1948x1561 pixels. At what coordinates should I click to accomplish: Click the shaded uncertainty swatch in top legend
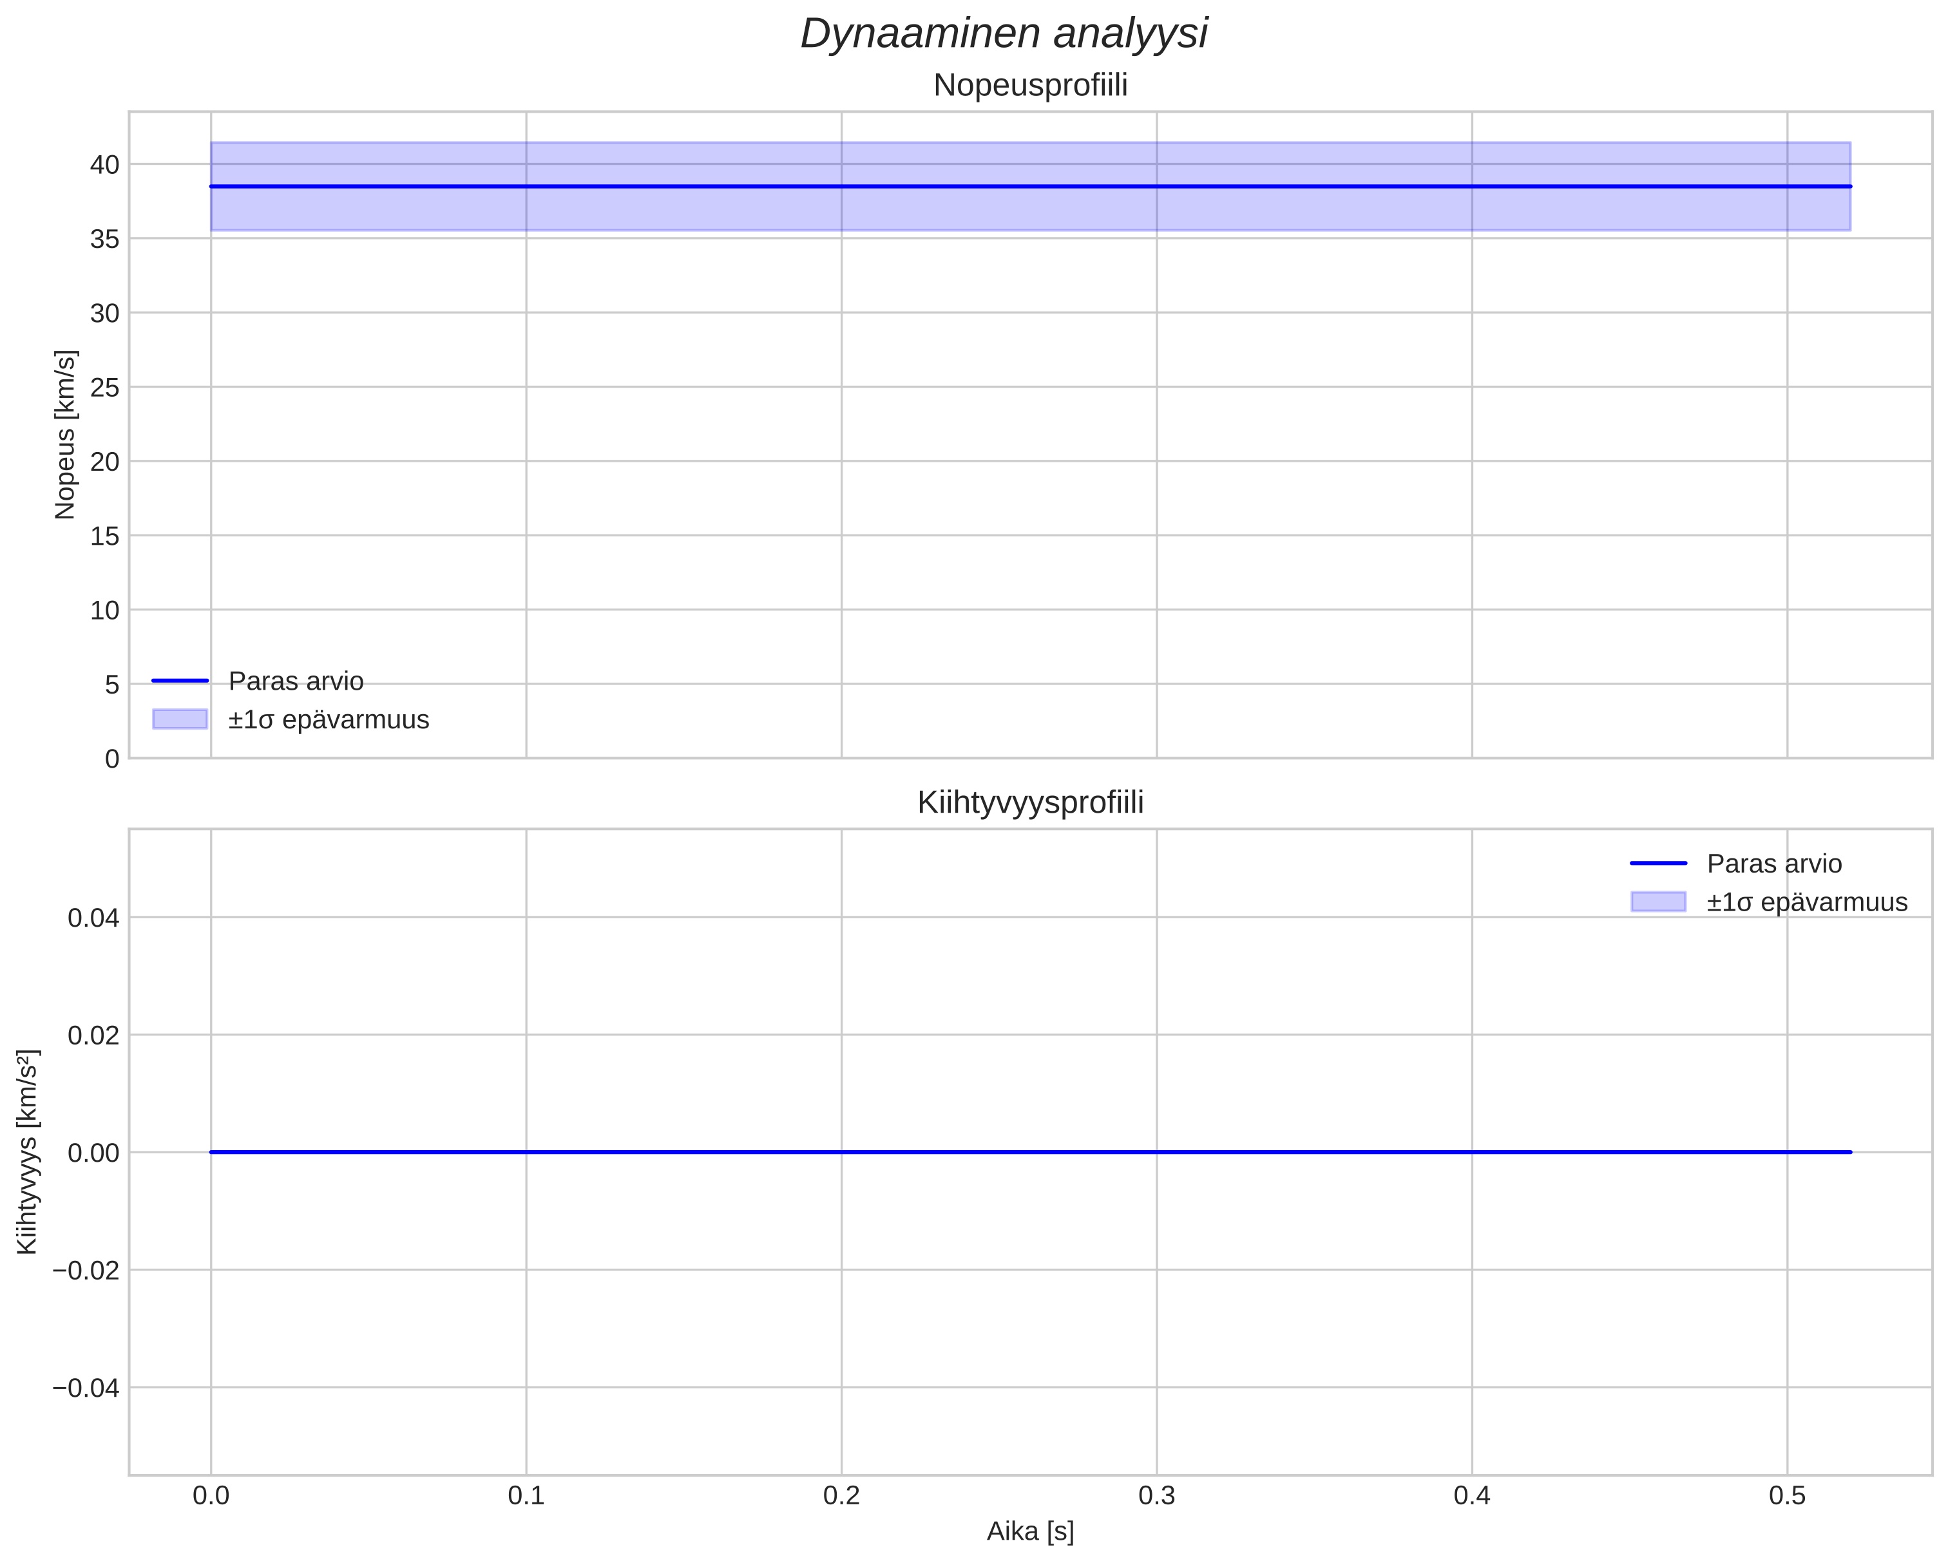[x=180, y=719]
